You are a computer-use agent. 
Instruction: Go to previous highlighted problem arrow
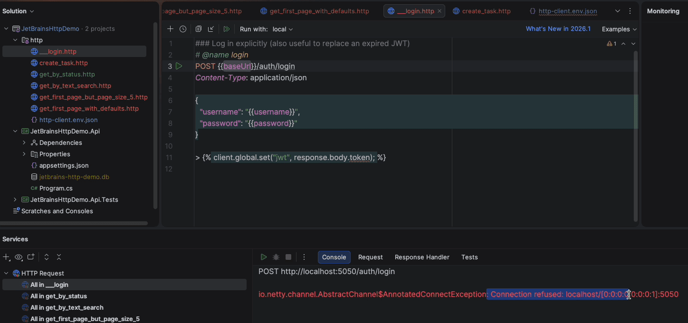click(x=623, y=44)
